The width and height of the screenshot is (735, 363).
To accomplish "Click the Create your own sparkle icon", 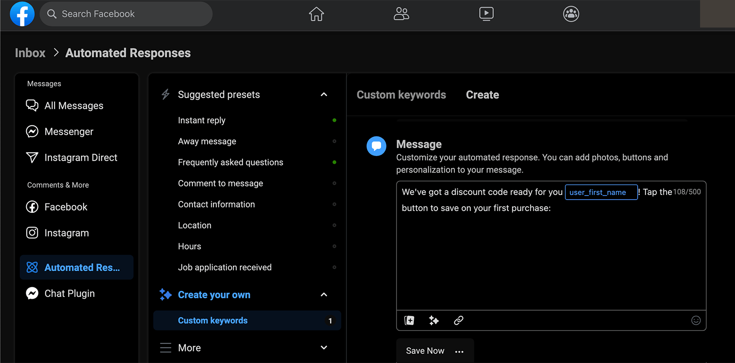I will tap(165, 295).
